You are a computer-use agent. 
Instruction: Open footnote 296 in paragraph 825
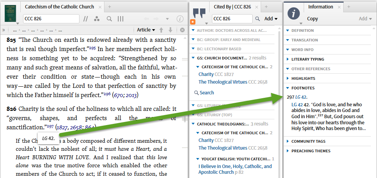[x=107, y=94]
